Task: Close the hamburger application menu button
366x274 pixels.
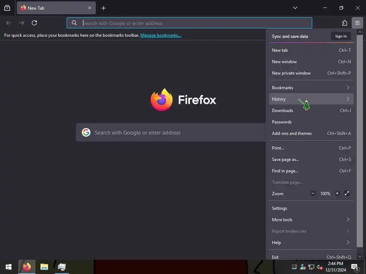Action: click(x=357, y=23)
